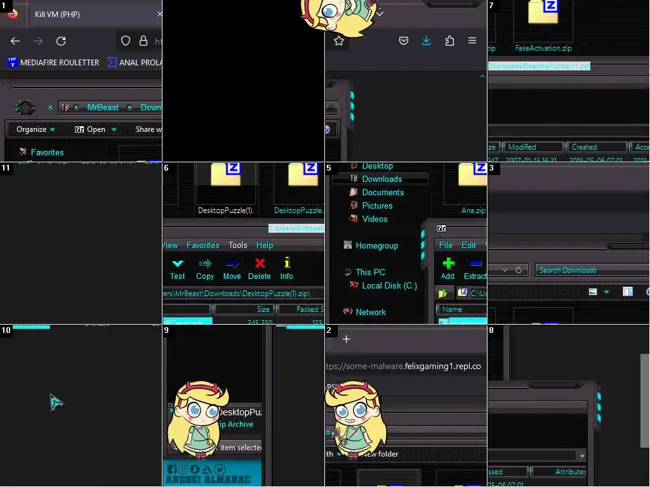Click the up-folder icon in 7-Zip
The width and height of the screenshot is (650, 487).
click(x=442, y=293)
